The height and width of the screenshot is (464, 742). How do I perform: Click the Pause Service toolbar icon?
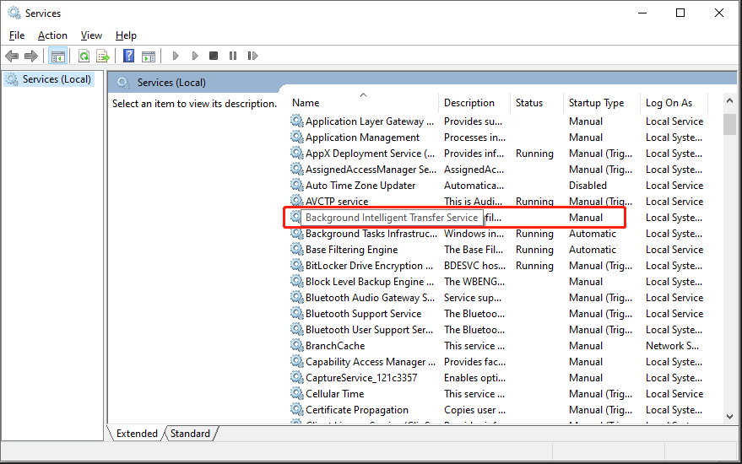click(233, 56)
